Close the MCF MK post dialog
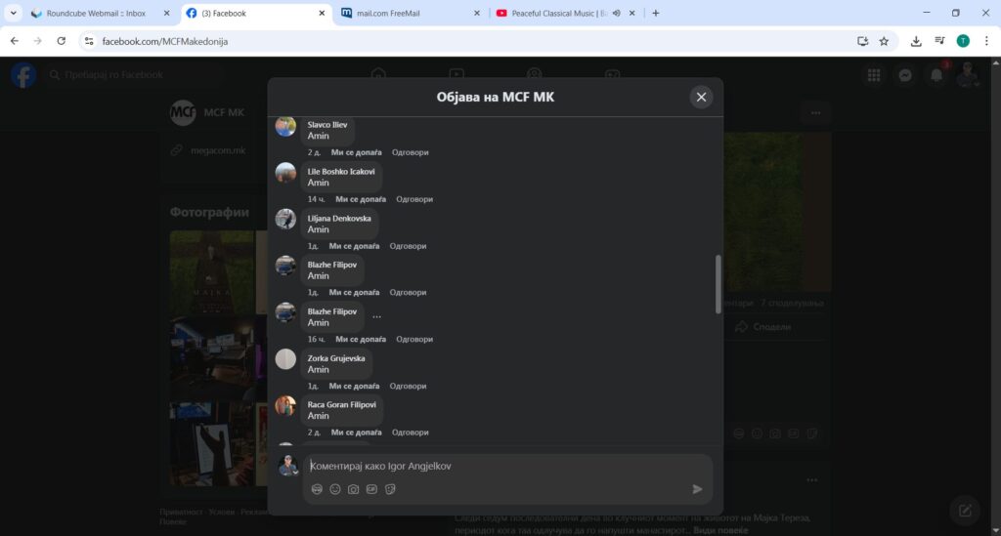Image resolution: width=1001 pixels, height=536 pixels. [x=701, y=97]
